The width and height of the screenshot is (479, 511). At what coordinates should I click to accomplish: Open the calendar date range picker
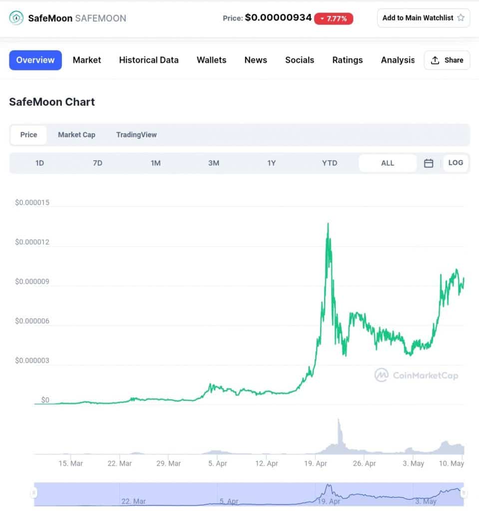coord(429,163)
